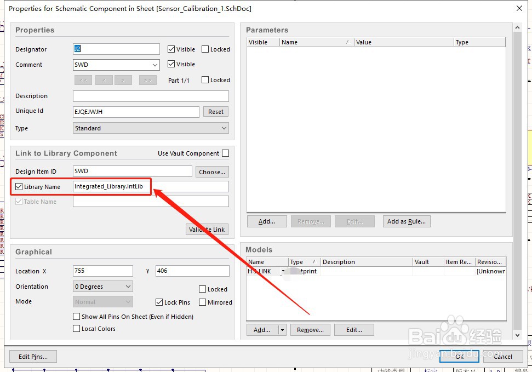Click the Description input field

point(151,96)
